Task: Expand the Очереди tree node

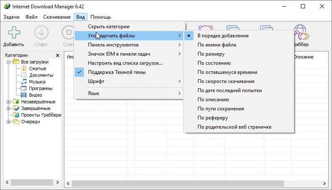Action: [x=9, y=122]
